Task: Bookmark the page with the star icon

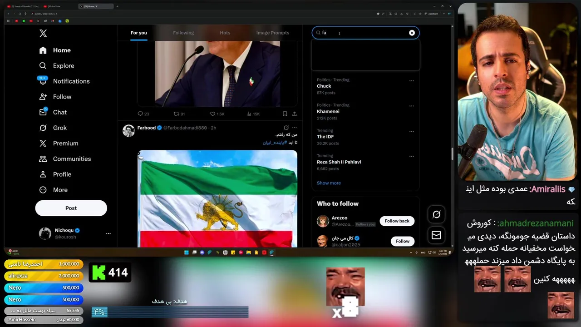Action: tap(378, 14)
